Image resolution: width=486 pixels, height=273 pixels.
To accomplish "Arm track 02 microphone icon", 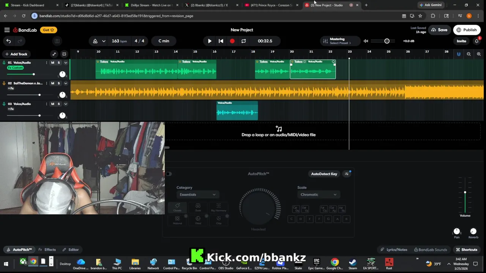I will point(4,83).
